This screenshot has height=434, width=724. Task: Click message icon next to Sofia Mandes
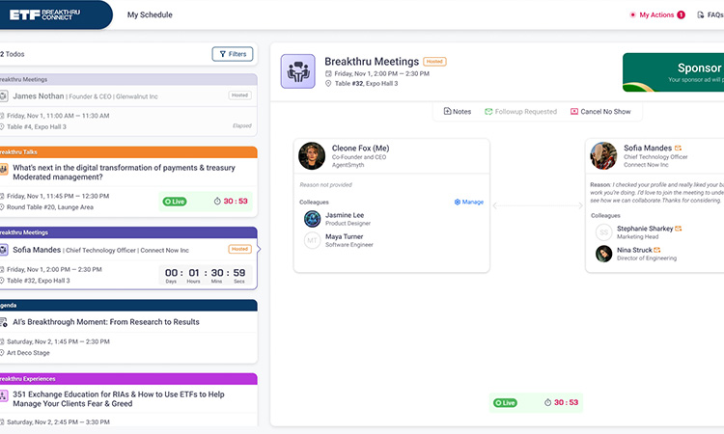click(x=678, y=149)
